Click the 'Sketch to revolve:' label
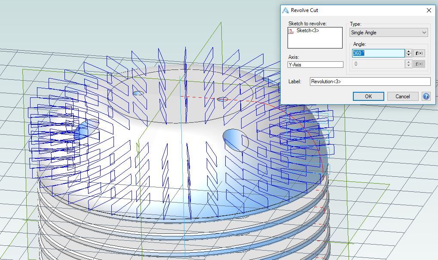 pos(307,24)
